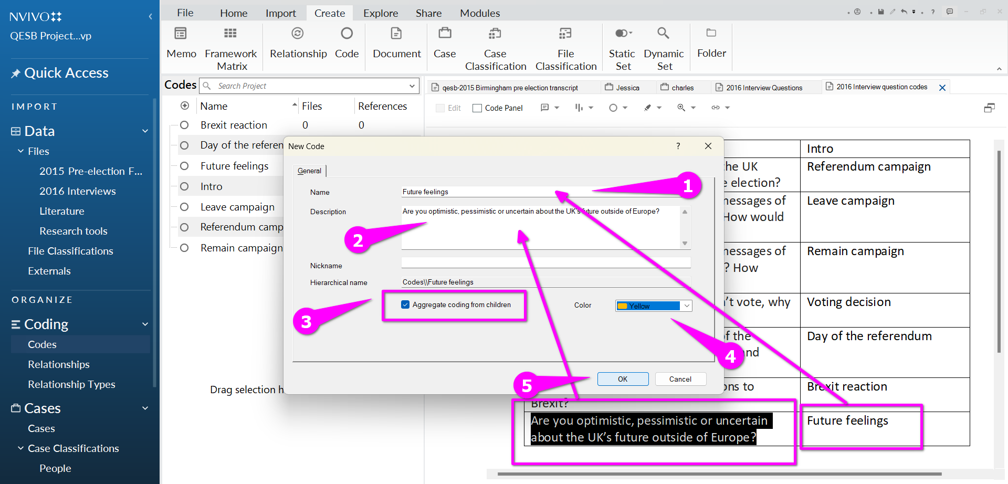
Task: Select the Case Classification icon
Action: 495,34
